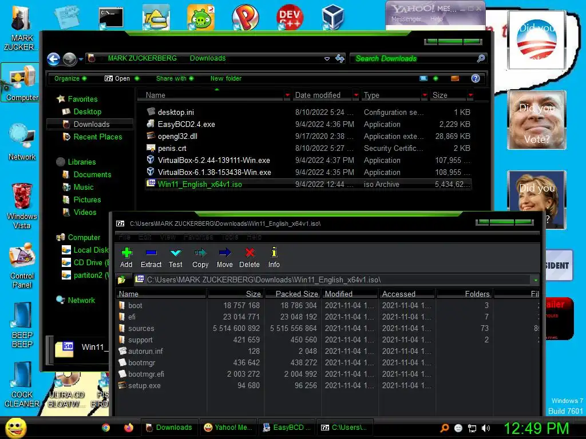Expand the 7-Zip path dropdown arrow
This screenshot has width=586, height=439.
[x=536, y=280]
